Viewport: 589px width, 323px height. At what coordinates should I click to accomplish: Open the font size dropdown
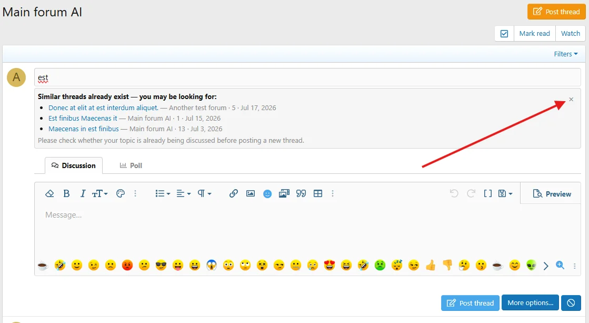click(100, 194)
